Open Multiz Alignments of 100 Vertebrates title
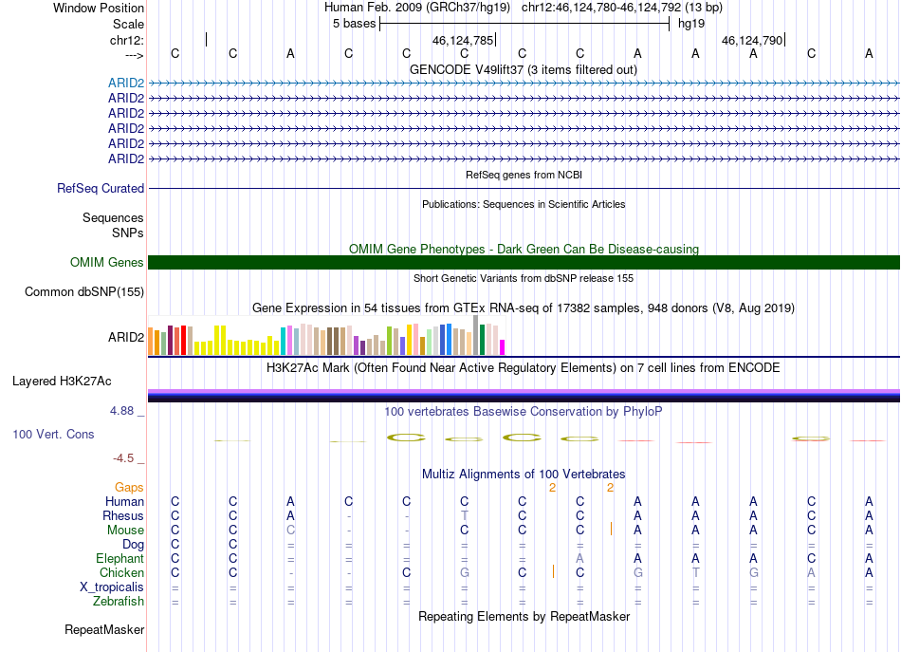This screenshot has width=901, height=652. click(x=524, y=475)
